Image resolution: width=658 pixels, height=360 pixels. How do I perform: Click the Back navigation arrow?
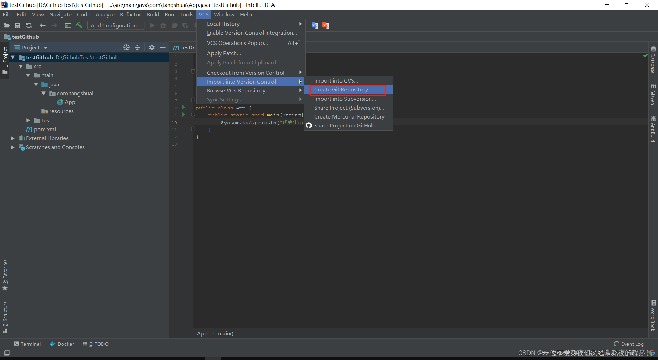pyautogui.click(x=42, y=25)
